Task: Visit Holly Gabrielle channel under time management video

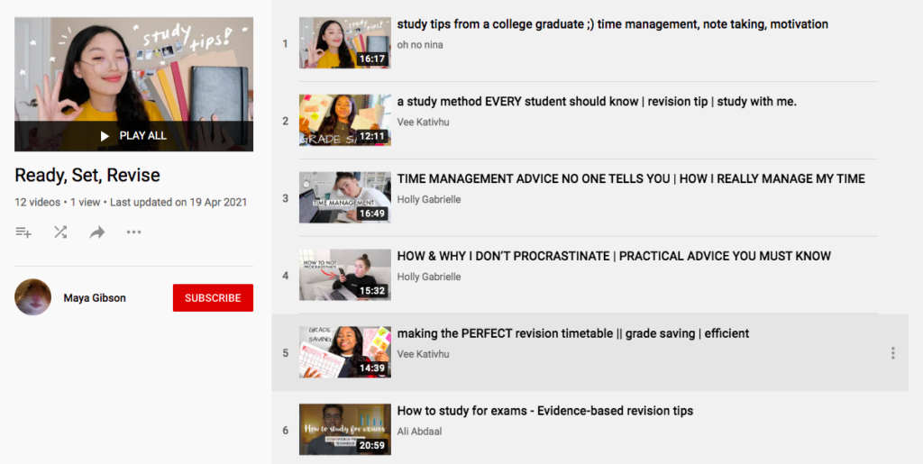Action: (x=429, y=199)
